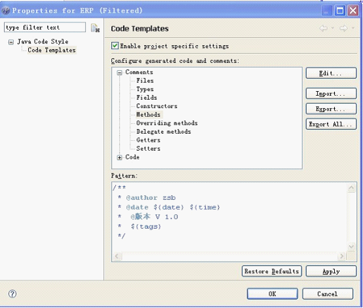
Task: Click the forward navigation arrow icon
Action: tap(343, 28)
